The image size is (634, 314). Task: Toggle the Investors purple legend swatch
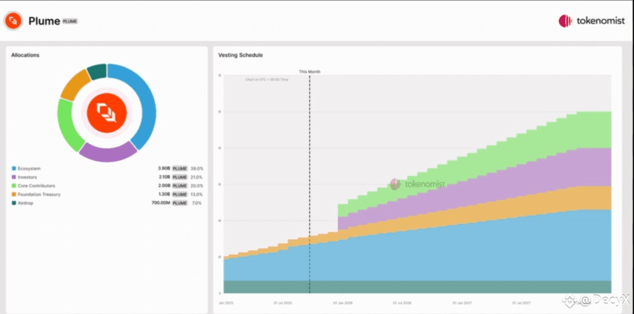pyautogui.click(x=14, y=177)
